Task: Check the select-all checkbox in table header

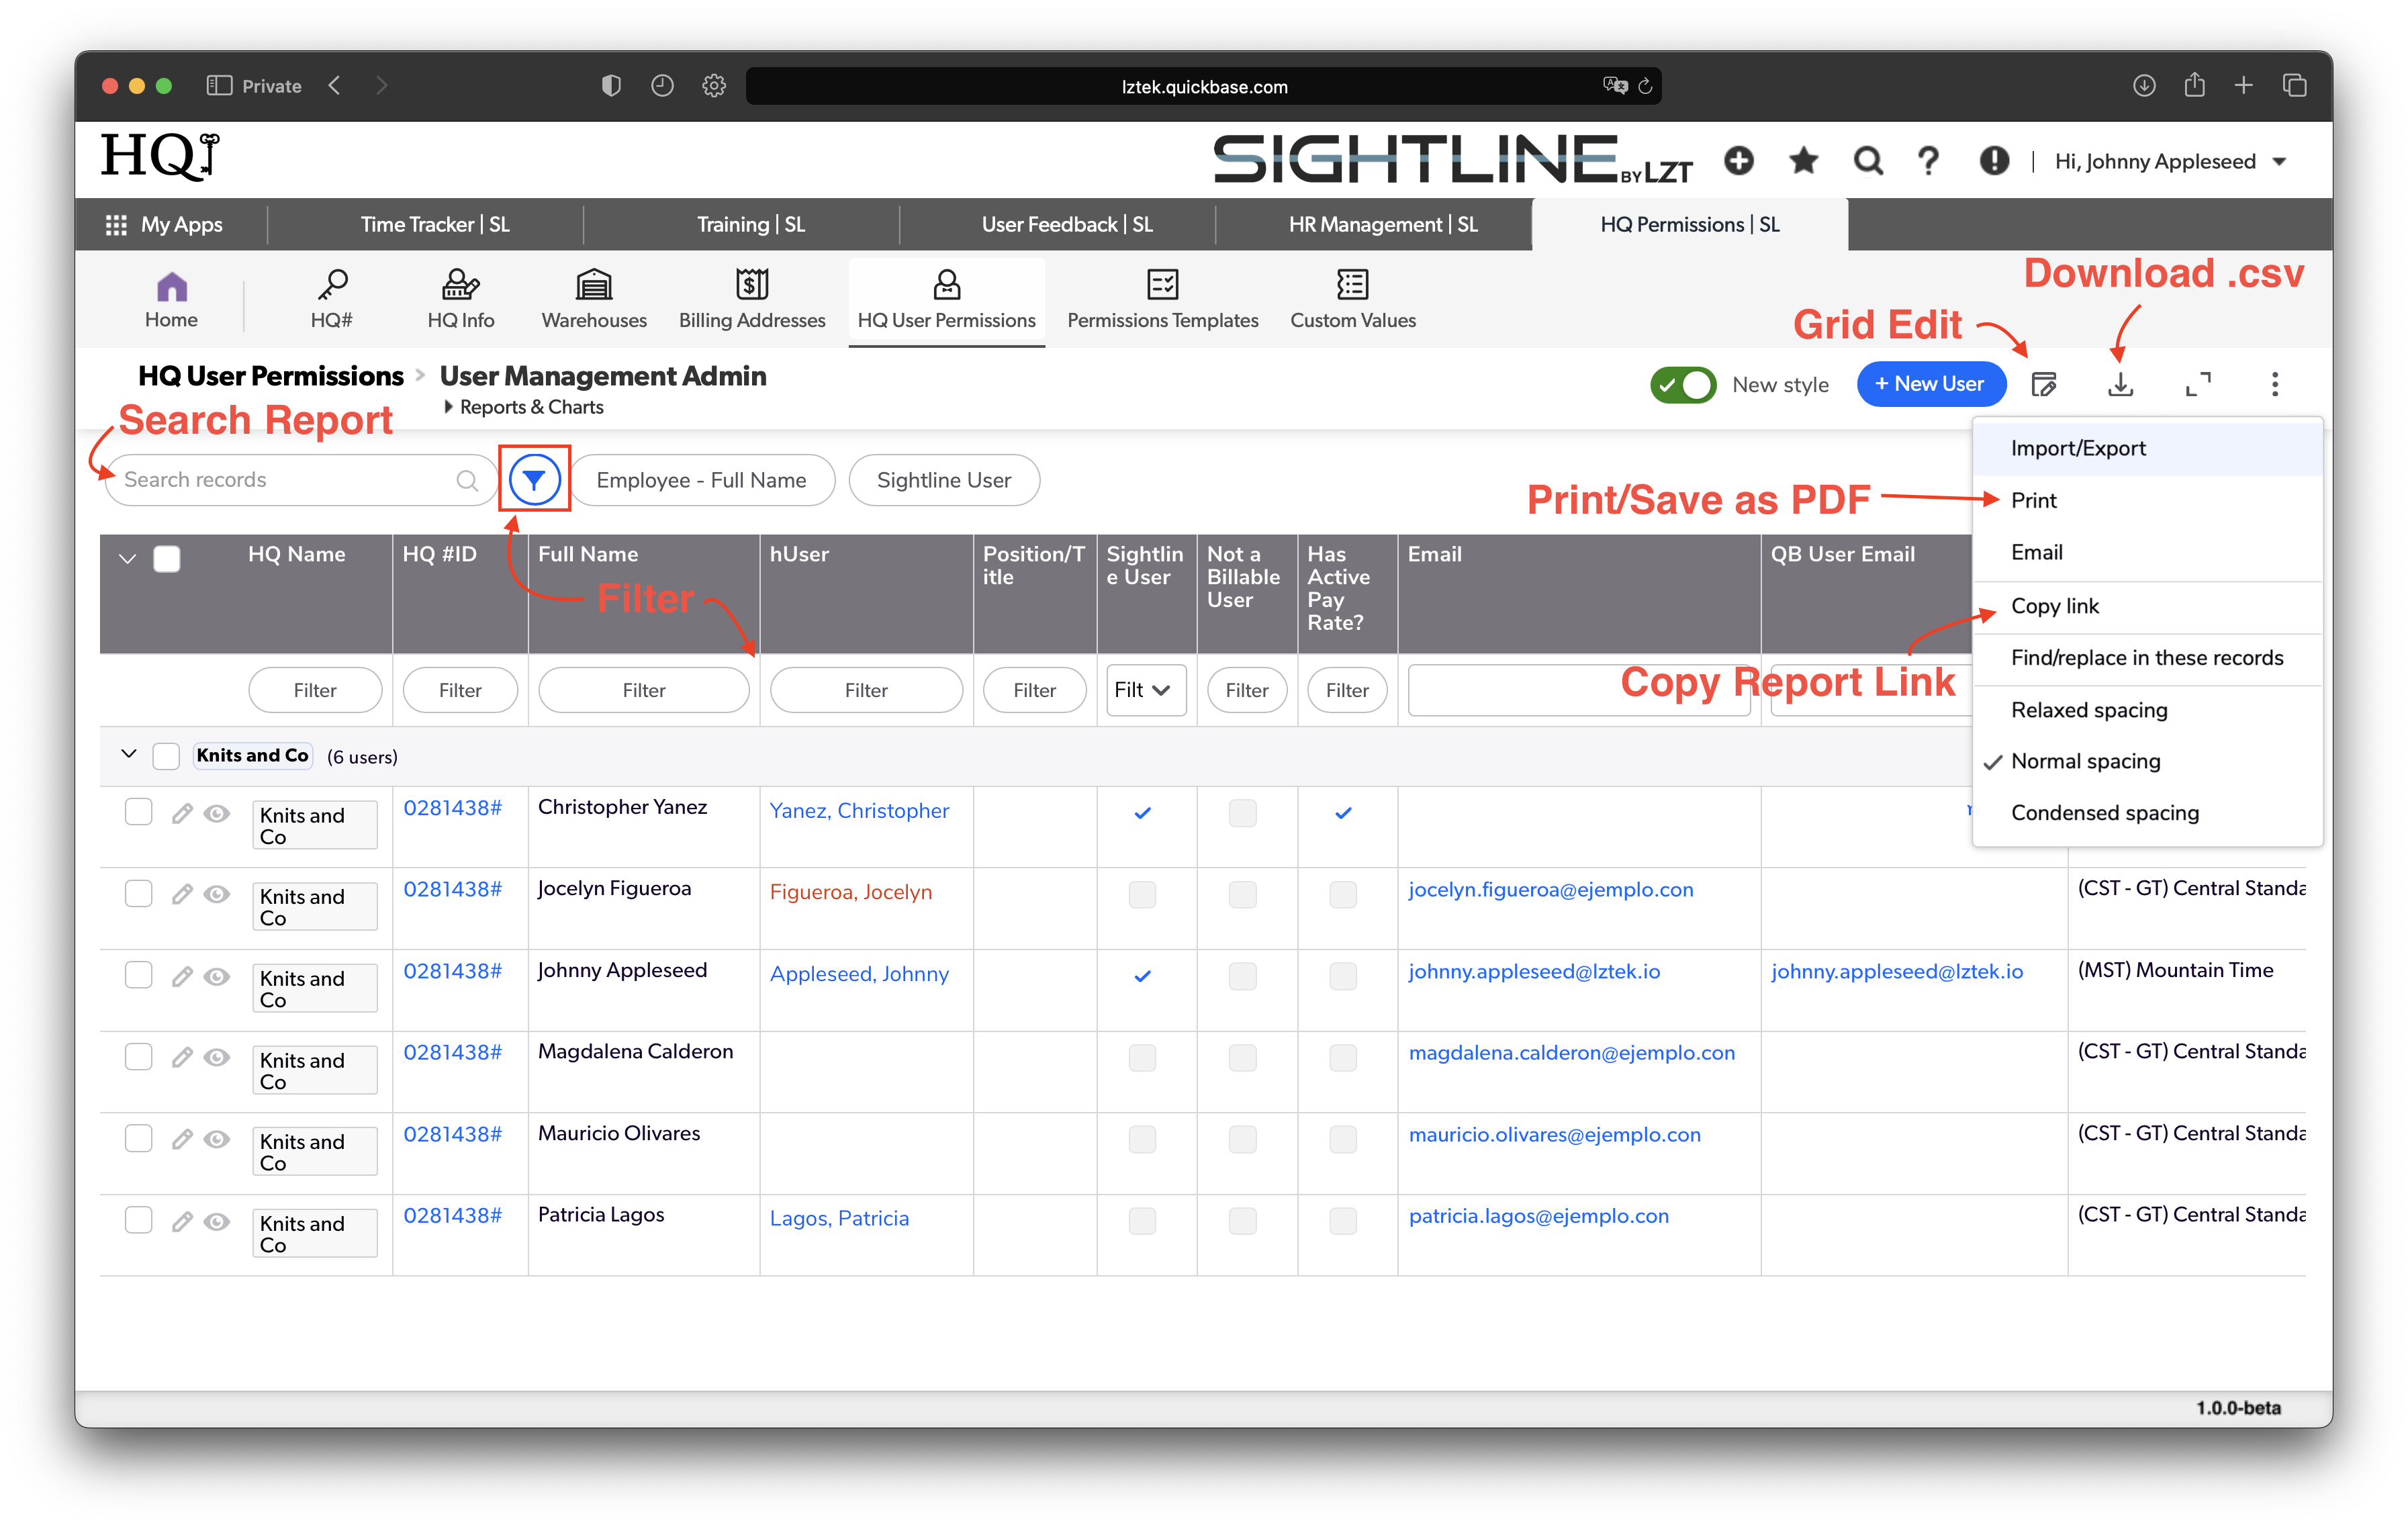Action: (x=167, y=558)
